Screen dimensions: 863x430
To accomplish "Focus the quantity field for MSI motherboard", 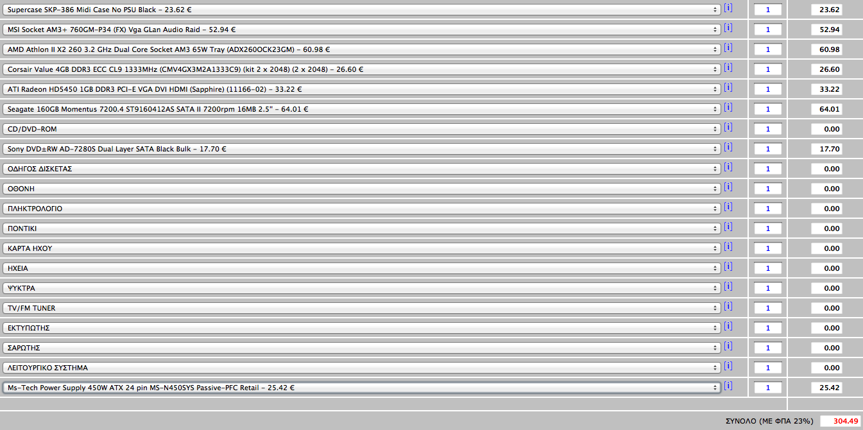I will coord(768,30).
